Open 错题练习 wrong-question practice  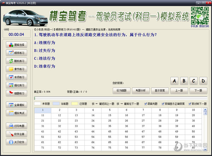click(17, 93)
